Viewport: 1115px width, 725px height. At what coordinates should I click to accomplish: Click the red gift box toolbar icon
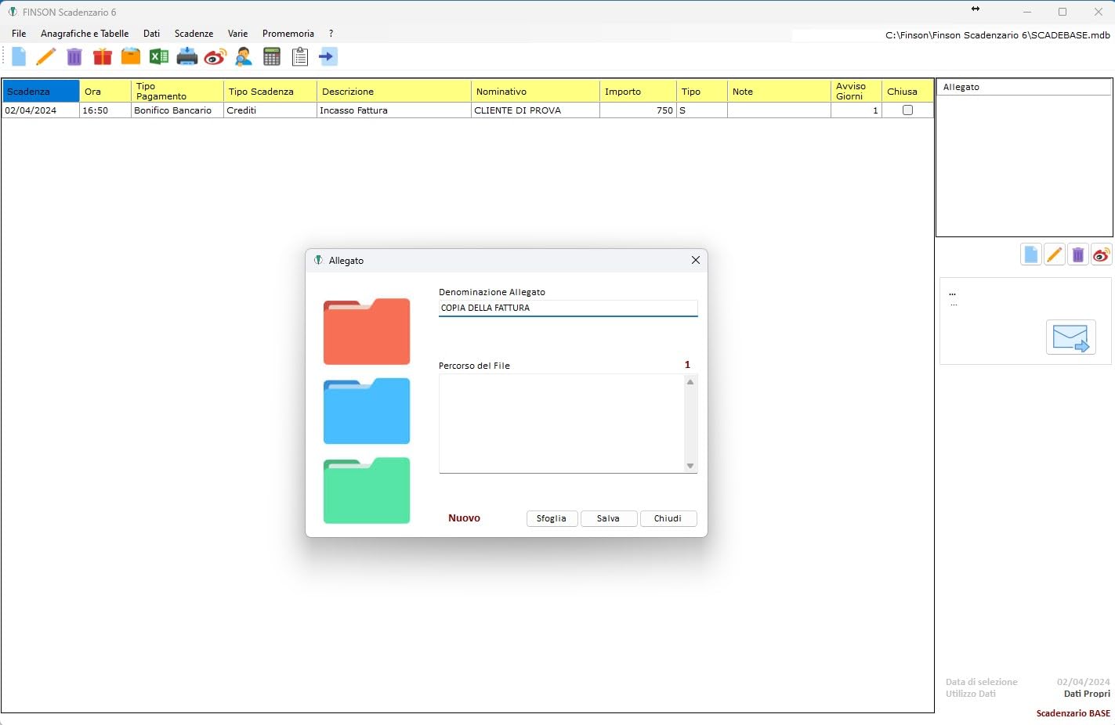coord(103,56)
